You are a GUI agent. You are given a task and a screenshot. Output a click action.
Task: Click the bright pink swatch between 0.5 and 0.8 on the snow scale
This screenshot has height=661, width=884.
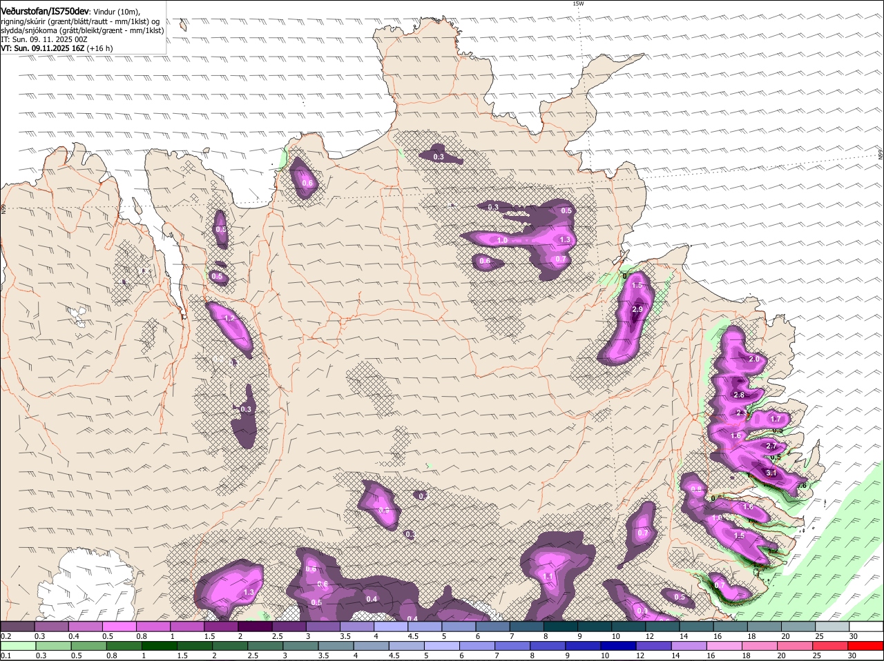coord(119,627)
